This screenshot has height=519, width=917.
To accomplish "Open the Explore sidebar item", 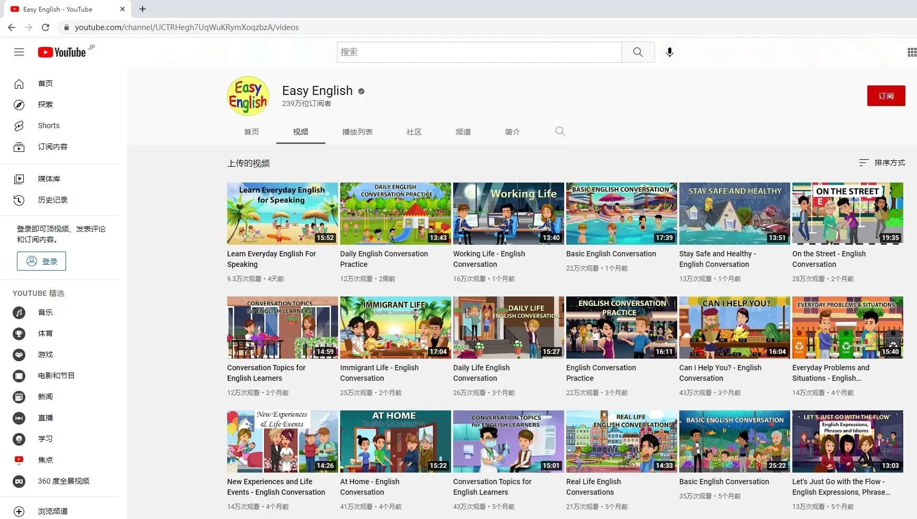I will point(45,104).
